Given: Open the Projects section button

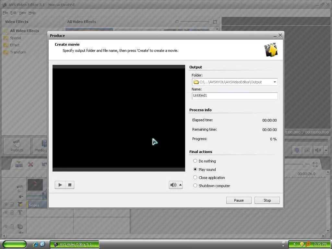Looking at the screenshot, I should (17, 146).
